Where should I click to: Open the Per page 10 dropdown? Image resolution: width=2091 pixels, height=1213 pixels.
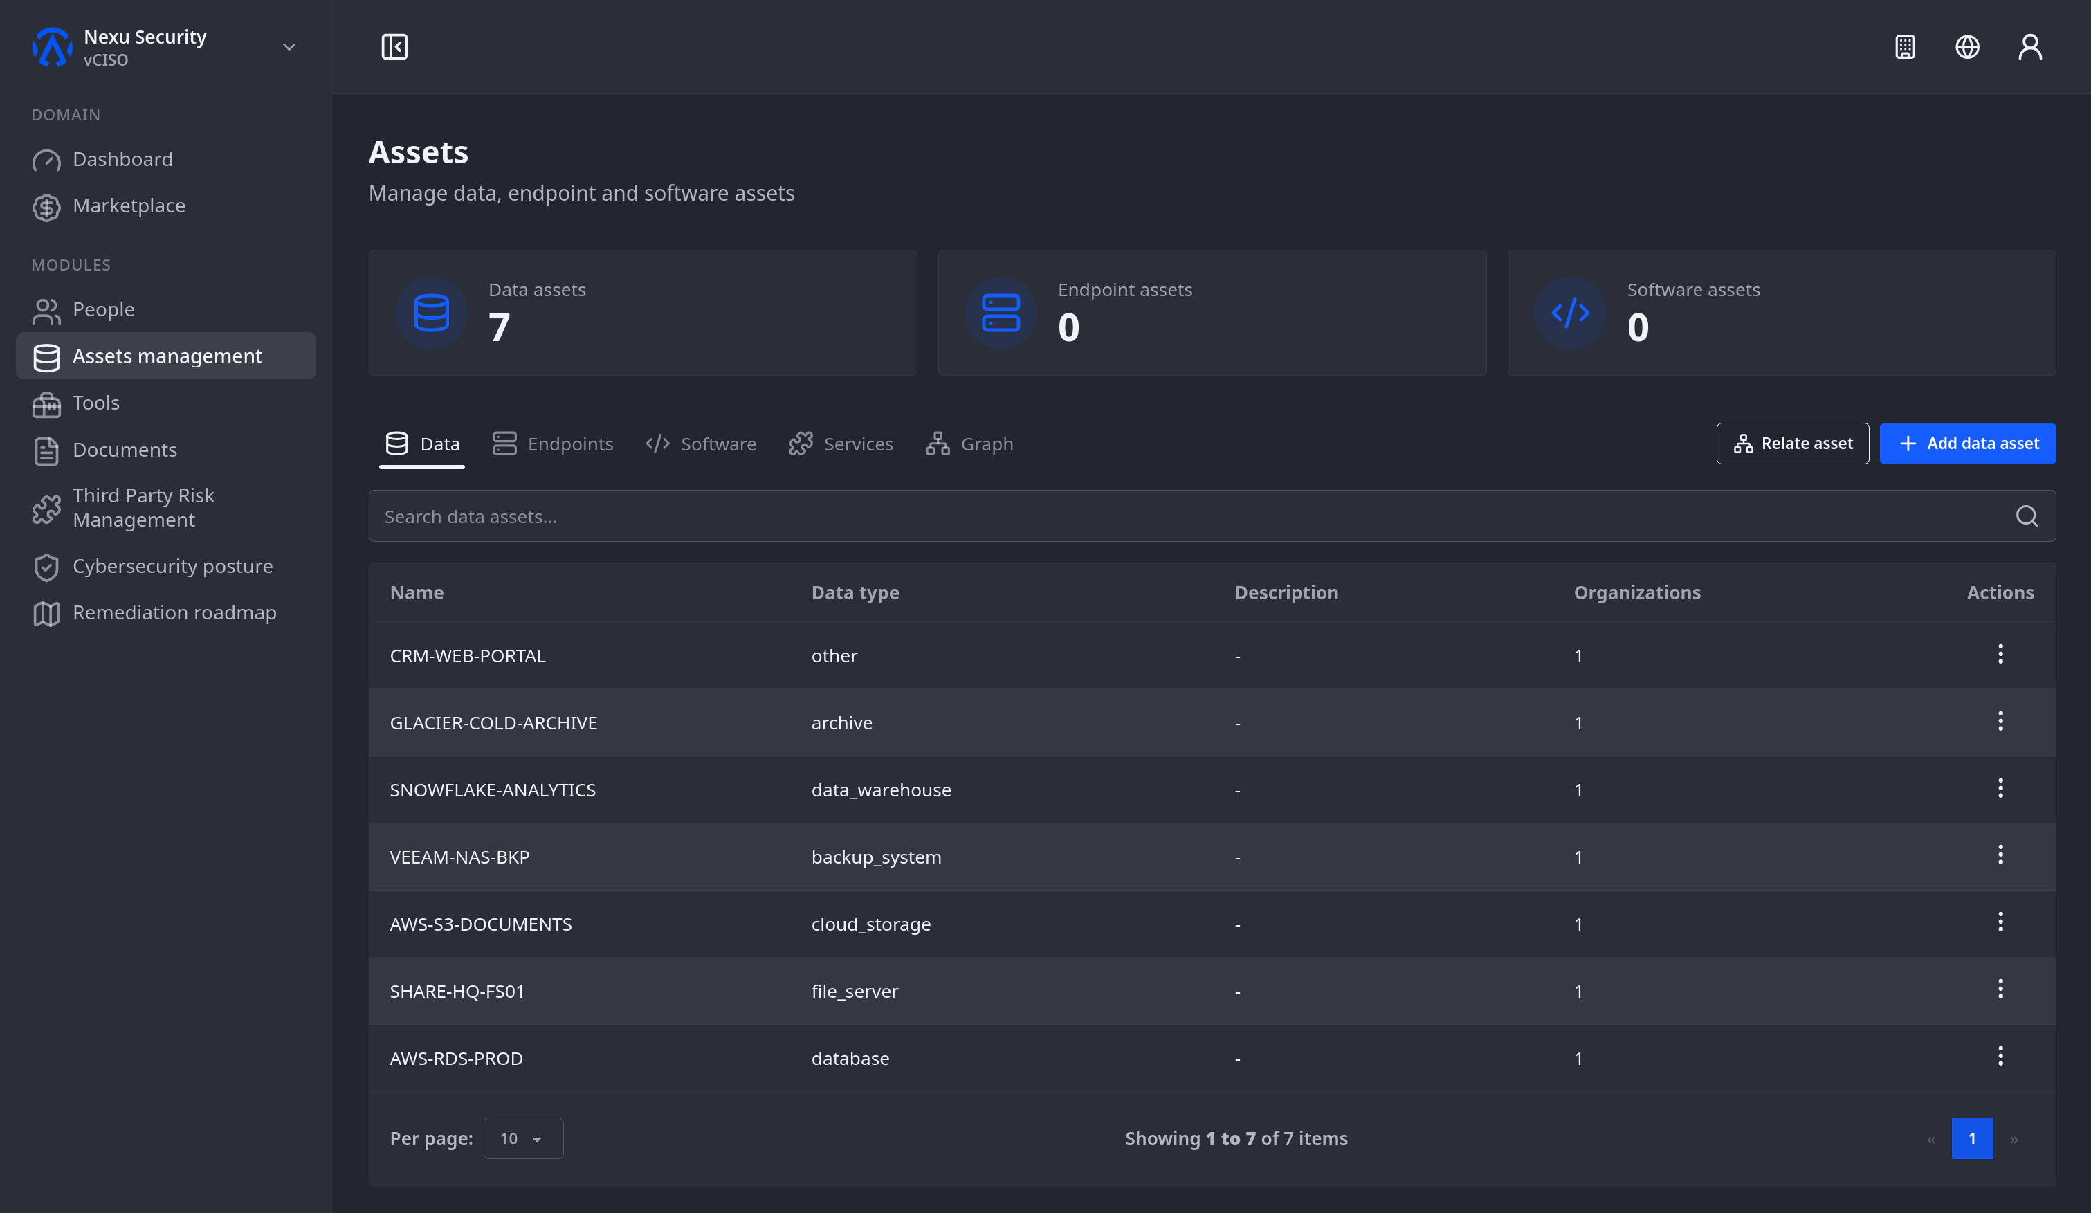(x=523, y=1138)
